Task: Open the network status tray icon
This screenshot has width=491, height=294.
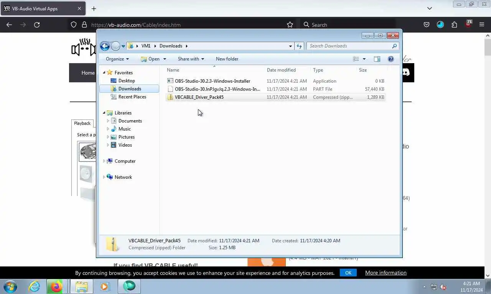Action: tap(434, 287)
